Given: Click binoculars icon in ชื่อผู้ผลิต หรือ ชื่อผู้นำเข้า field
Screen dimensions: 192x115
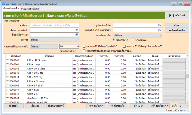Looking at the screenshot, I should (160, 30).
